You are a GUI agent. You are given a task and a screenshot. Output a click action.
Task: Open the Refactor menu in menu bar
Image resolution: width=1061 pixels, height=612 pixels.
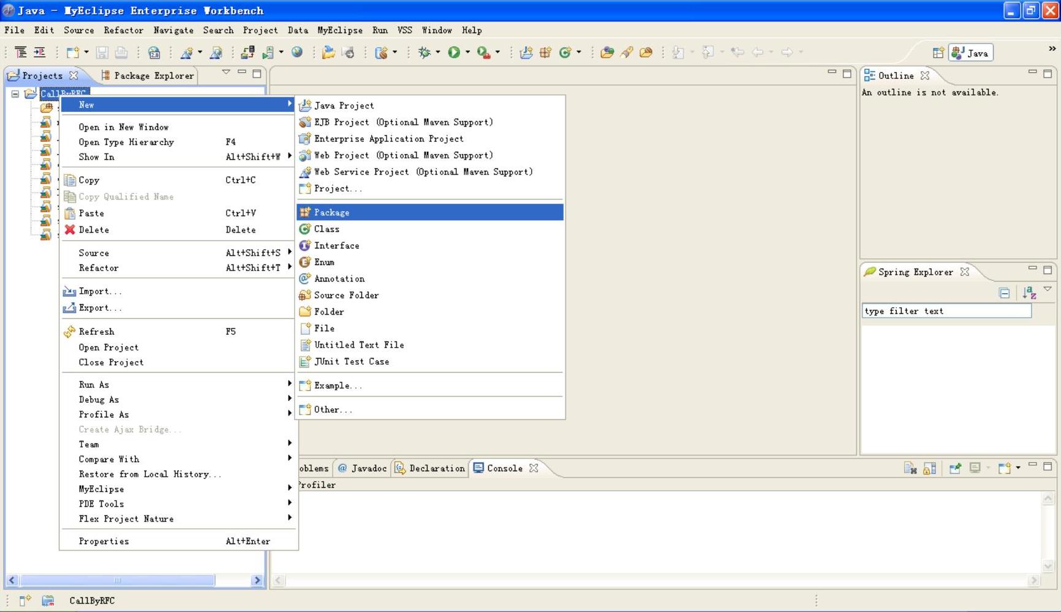[123, 30]
